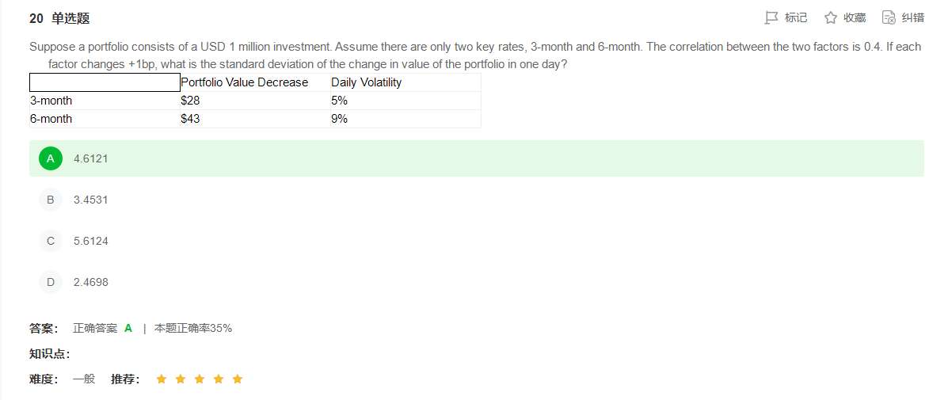Pick answer option C

[x=51, y=241]
